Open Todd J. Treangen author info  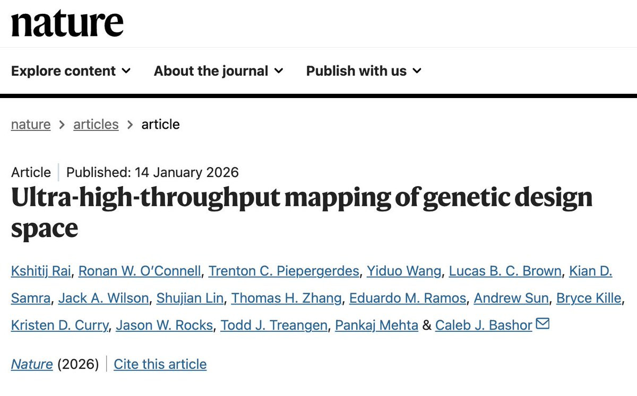pos(274,325)
